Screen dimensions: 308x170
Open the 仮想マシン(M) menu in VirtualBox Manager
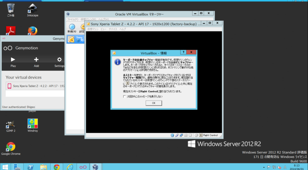[x=88, y=20]
